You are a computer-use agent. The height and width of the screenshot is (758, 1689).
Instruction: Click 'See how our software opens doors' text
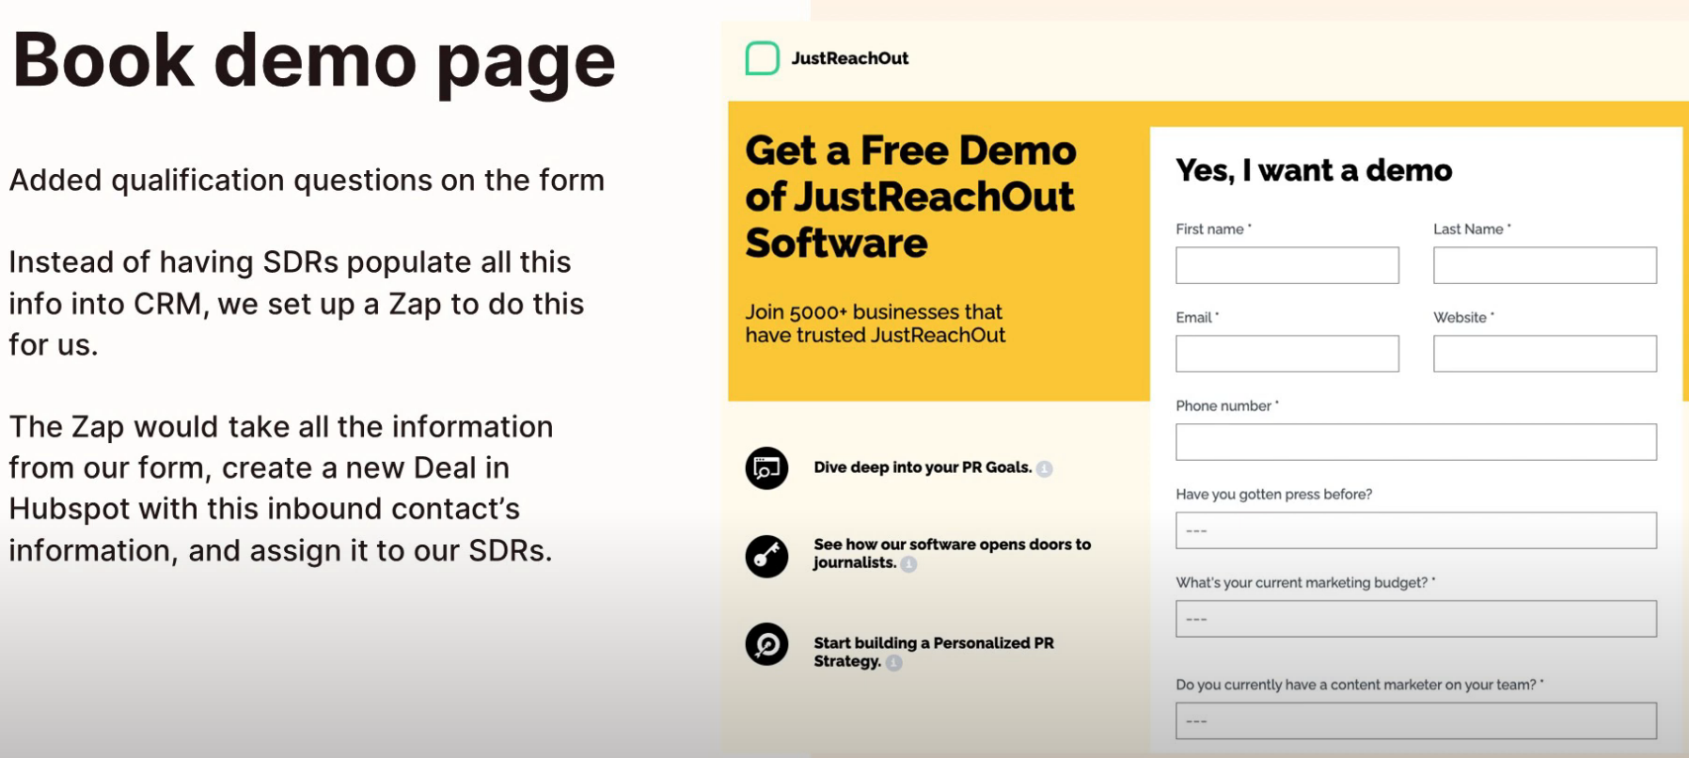[x=952, y=554]
